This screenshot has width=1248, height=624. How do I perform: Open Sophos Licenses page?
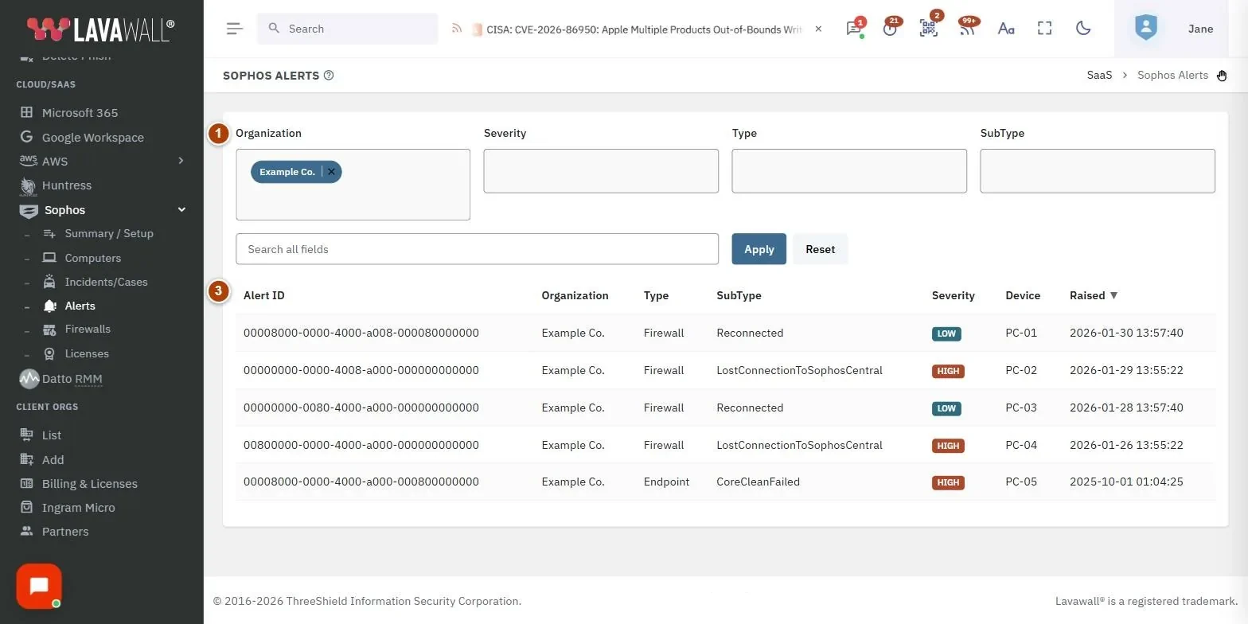pyautogui.click(x=87, y=353)
